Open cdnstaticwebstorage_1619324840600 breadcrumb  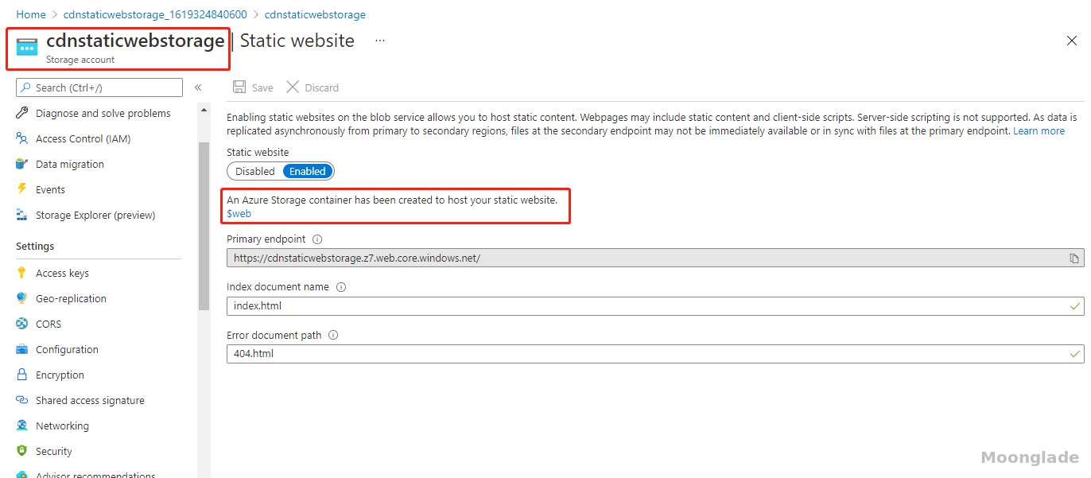[155, 14]
